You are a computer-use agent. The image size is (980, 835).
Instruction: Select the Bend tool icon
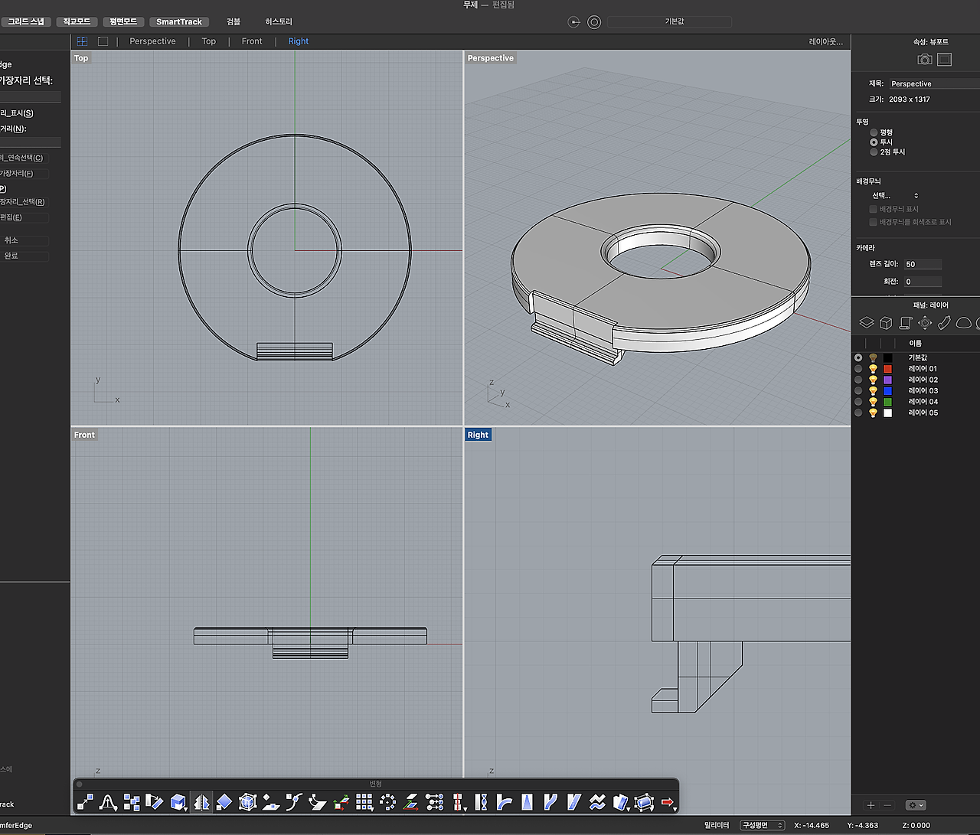pos(504,802)
